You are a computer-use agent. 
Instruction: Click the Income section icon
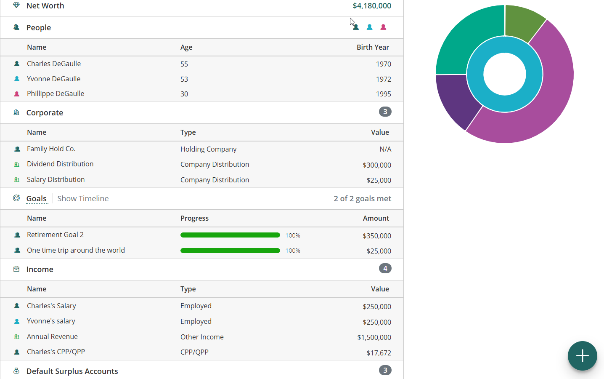tap(16, 269)
